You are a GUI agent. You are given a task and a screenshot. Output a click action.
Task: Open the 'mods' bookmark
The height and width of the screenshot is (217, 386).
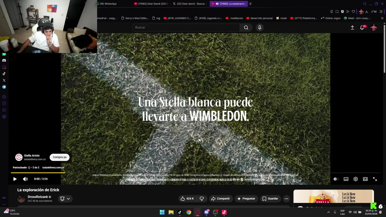(x=281, y=18)
